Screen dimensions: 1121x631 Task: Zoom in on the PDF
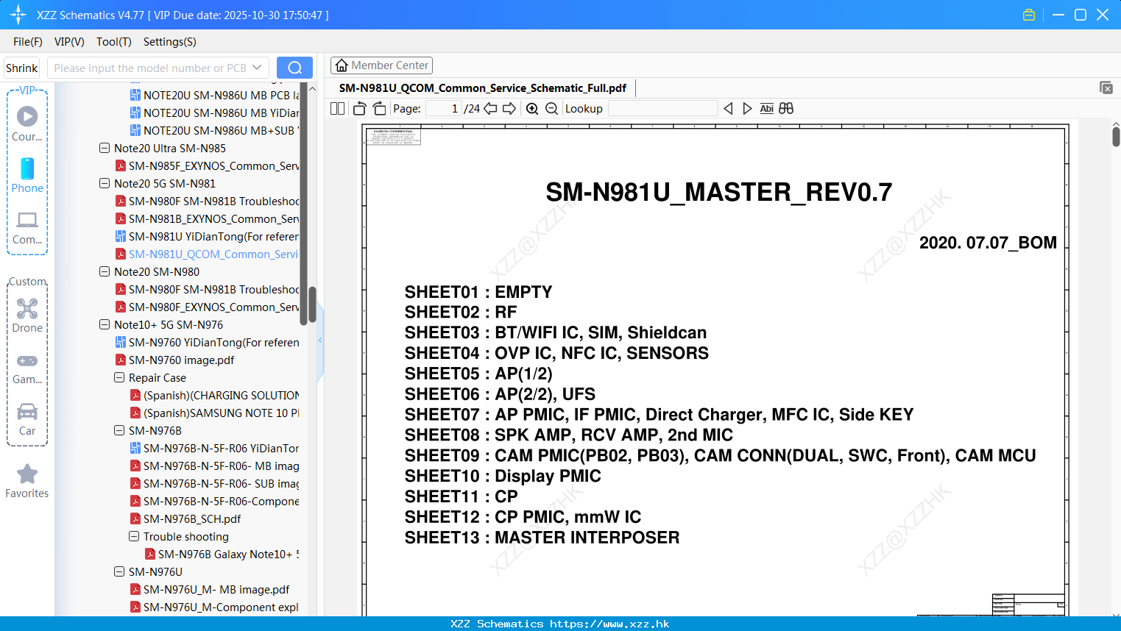pyautogui.click(x=532, y=109)
